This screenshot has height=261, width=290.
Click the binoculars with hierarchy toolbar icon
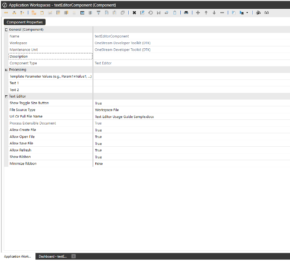pyautogui.click(x=258, y=13)
